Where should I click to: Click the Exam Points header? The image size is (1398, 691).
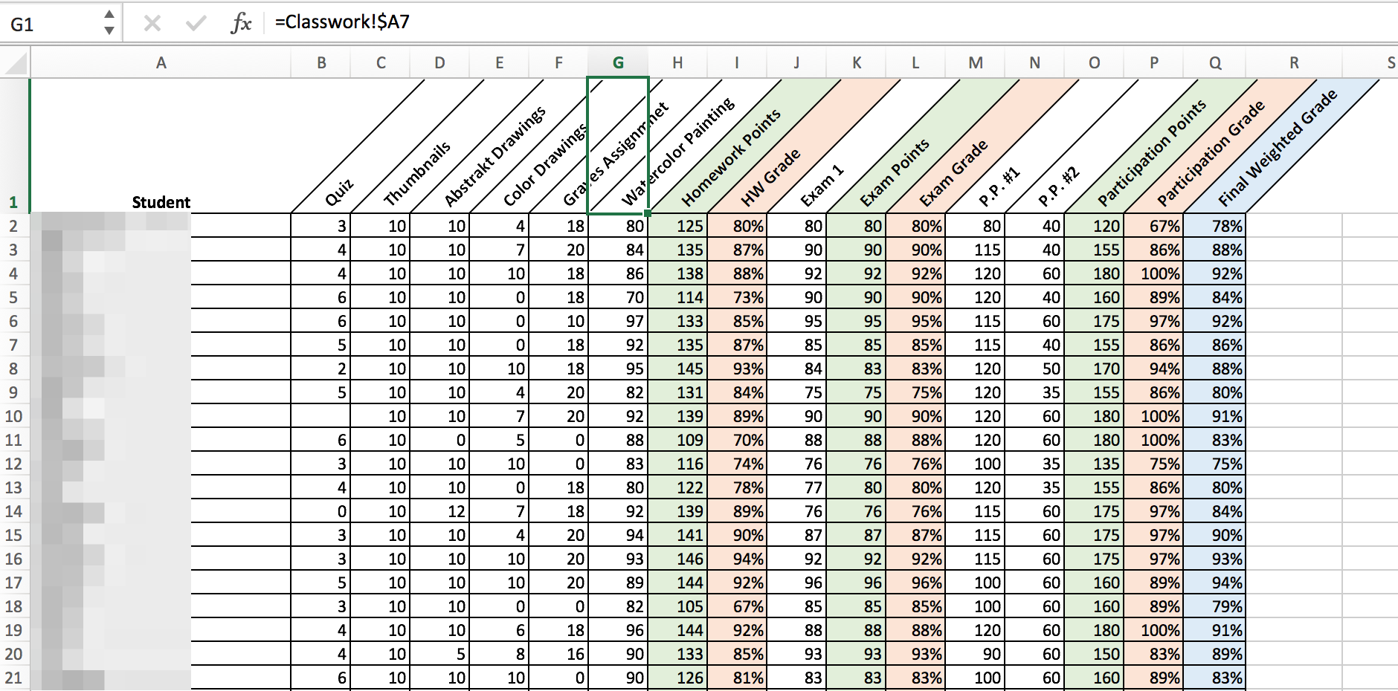tap(895, 172)
